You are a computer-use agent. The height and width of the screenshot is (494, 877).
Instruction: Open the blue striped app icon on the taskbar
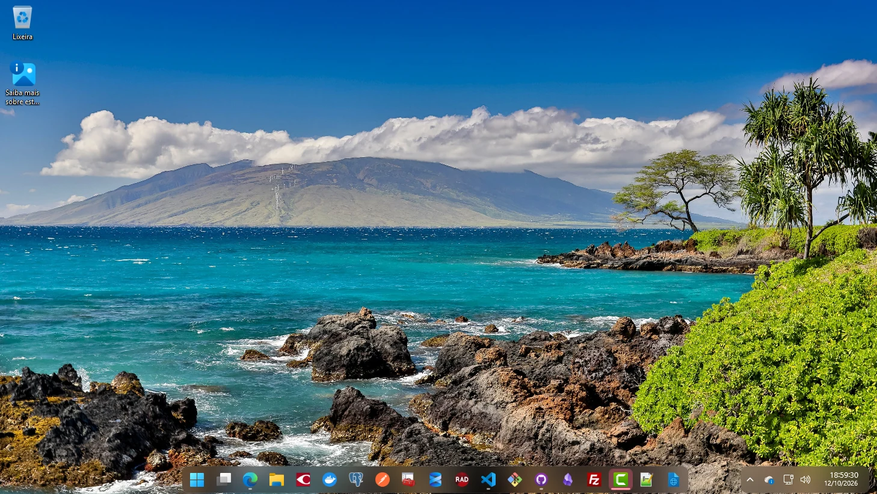(435, 480)
